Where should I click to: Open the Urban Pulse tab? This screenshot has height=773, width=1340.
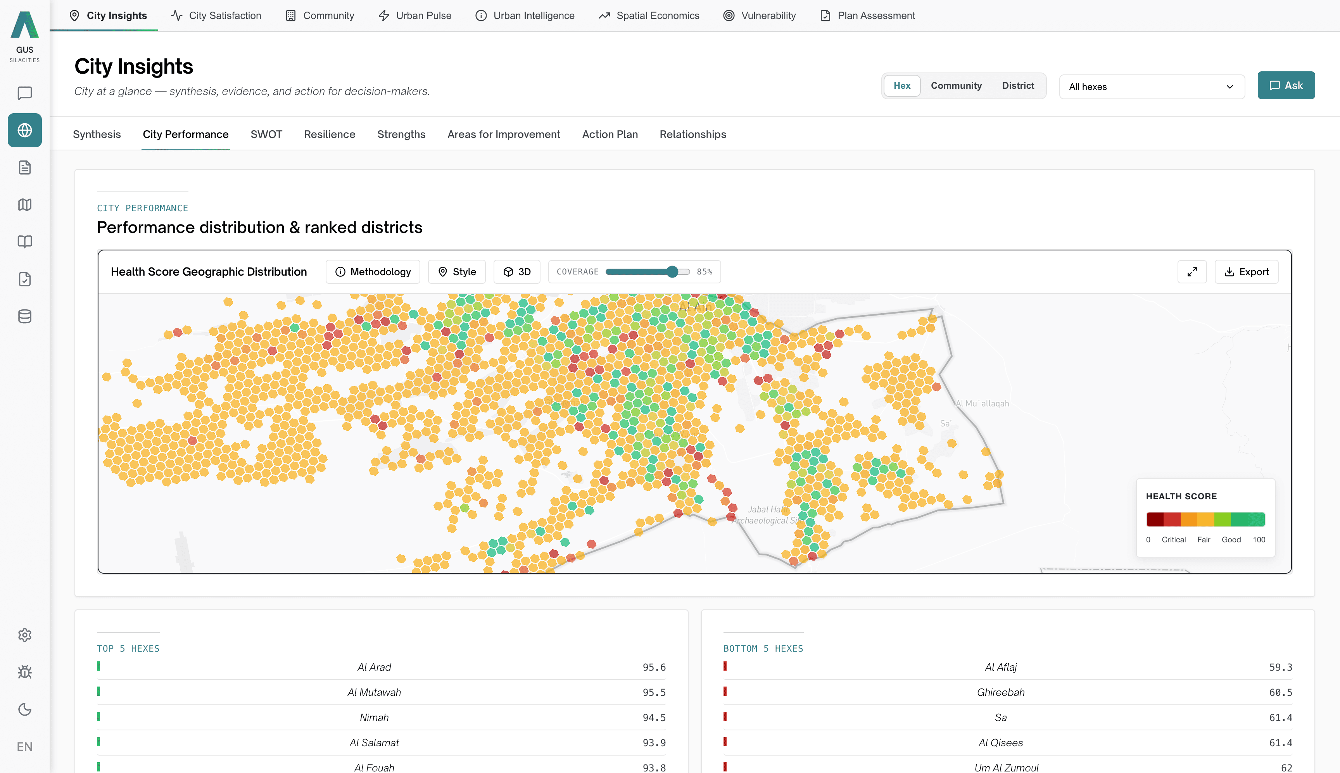click(414, 16)
